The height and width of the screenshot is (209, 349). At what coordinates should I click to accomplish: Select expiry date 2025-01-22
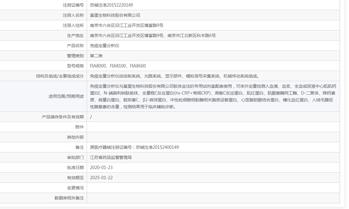[101, 178]
